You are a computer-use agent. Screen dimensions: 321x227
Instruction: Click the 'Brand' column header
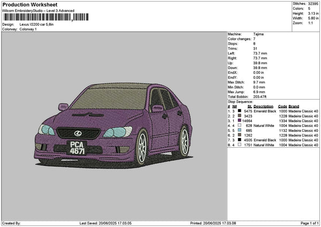(294, 107)
